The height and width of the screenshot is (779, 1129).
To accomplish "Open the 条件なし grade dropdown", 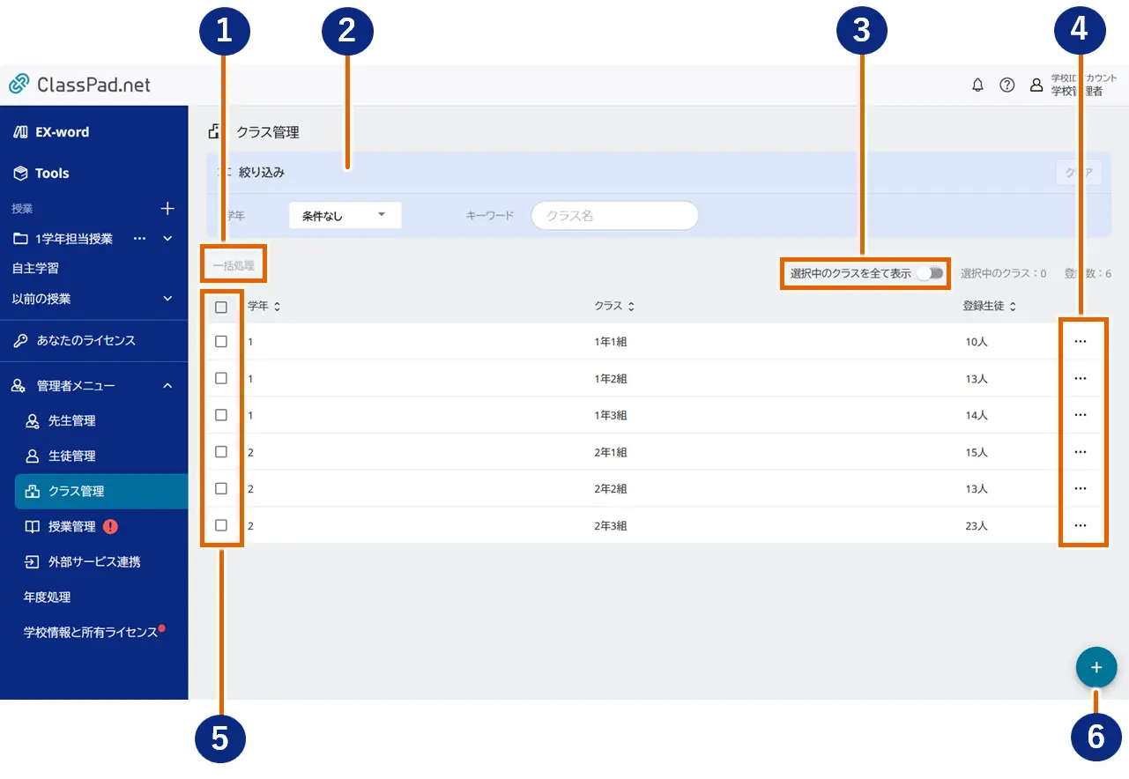I will (345, 215).
